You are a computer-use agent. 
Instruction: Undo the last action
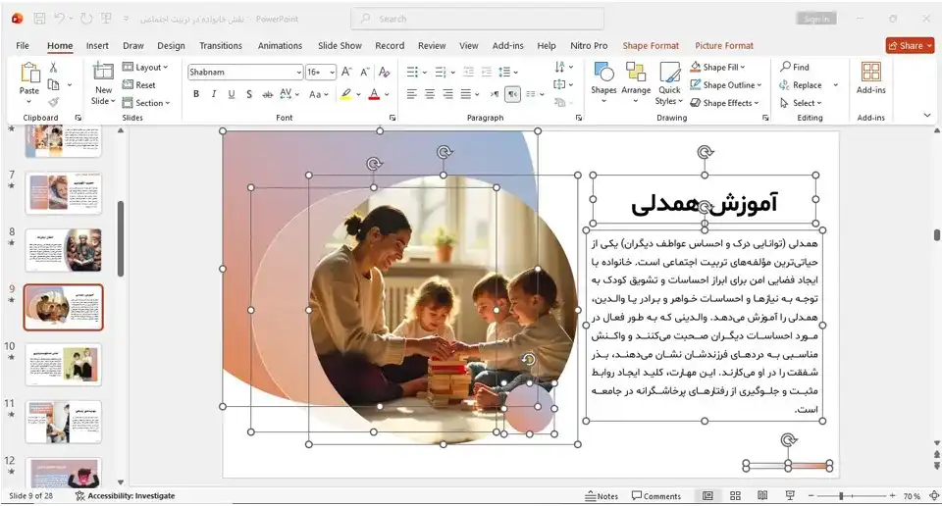(x=59, y=19)
